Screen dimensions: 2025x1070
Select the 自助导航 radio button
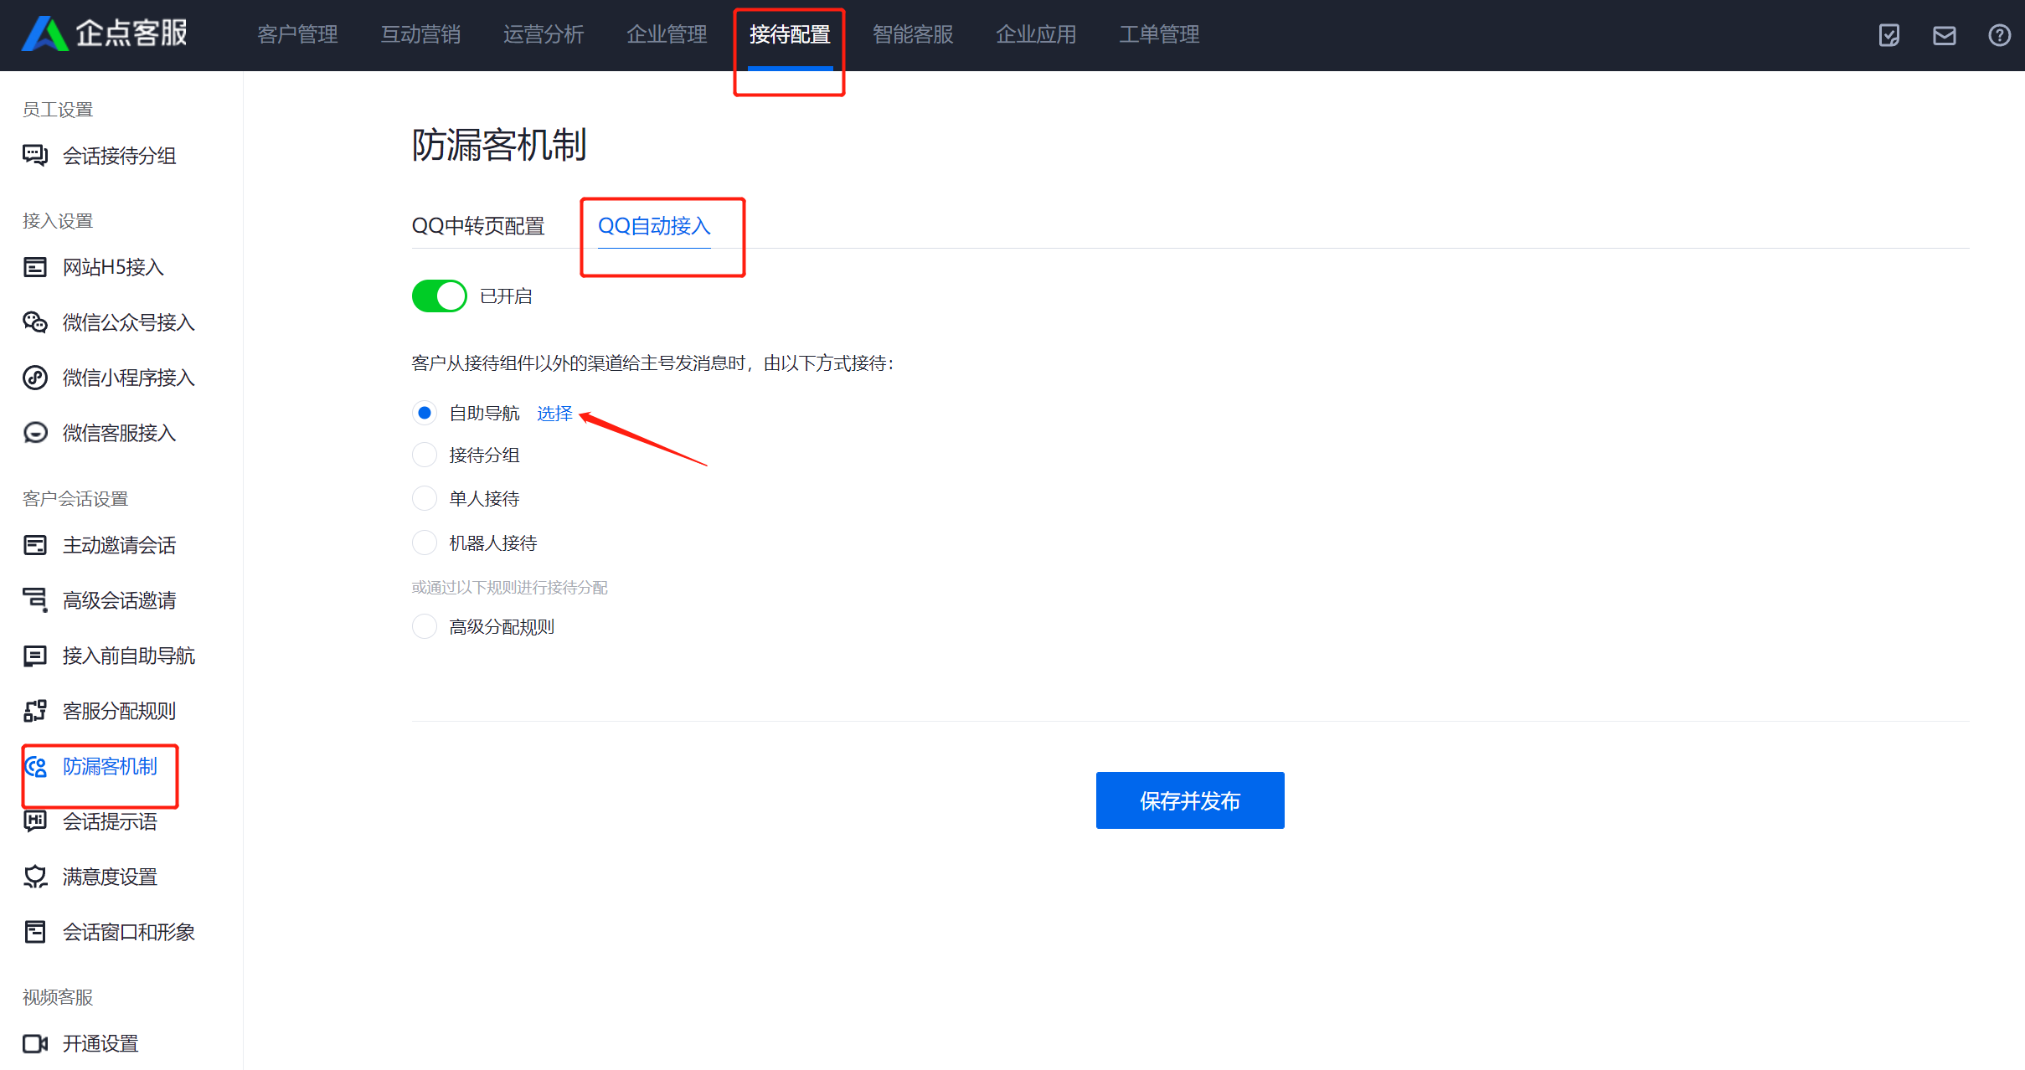(425, 413)
